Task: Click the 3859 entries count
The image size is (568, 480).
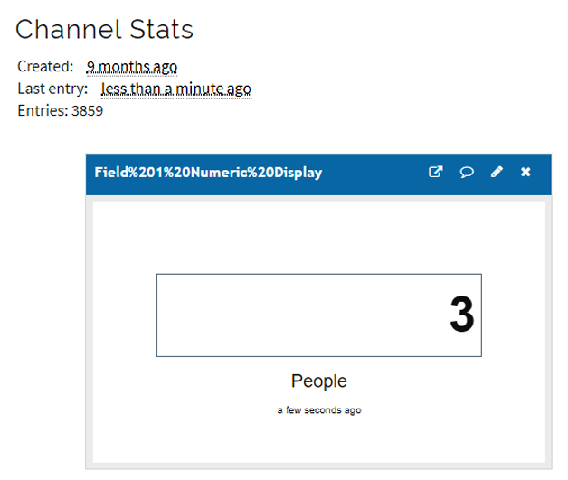Action: tap(88, 111)
